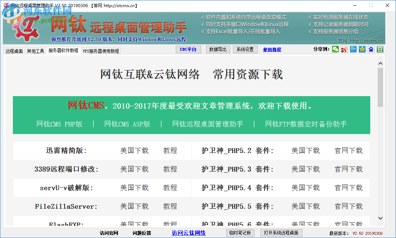
Task: Share to Douban with green 豆 icon
Action: pyautogui.click(x=380, y=49)
